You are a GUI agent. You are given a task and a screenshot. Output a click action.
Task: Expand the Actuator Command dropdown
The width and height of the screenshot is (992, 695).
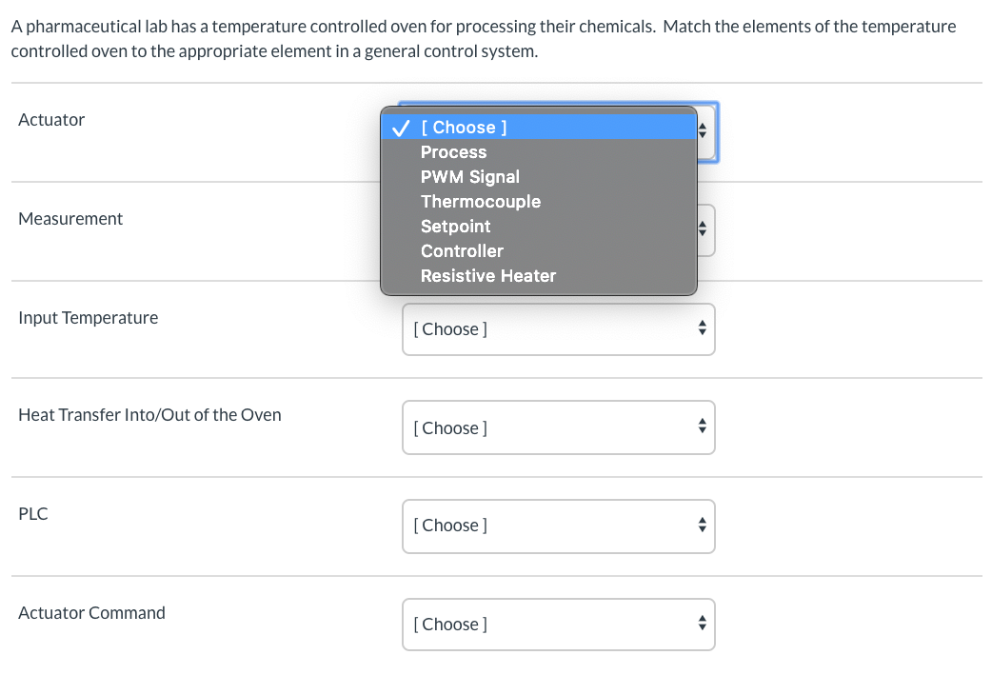coord(558,625)
